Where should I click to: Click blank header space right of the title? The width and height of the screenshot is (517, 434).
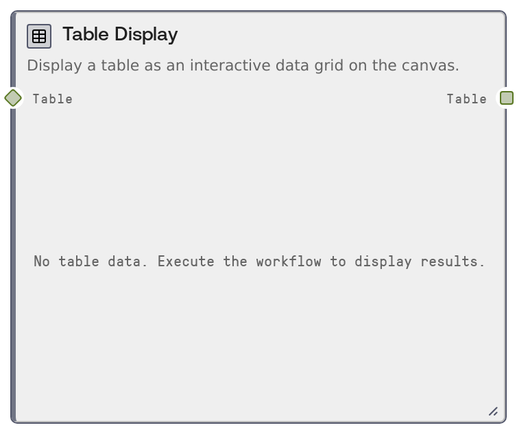coord(343,34)
